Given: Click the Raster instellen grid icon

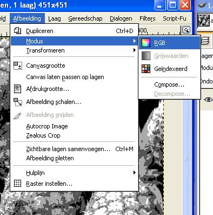Looking at the screenshot, I should point(17,184).
